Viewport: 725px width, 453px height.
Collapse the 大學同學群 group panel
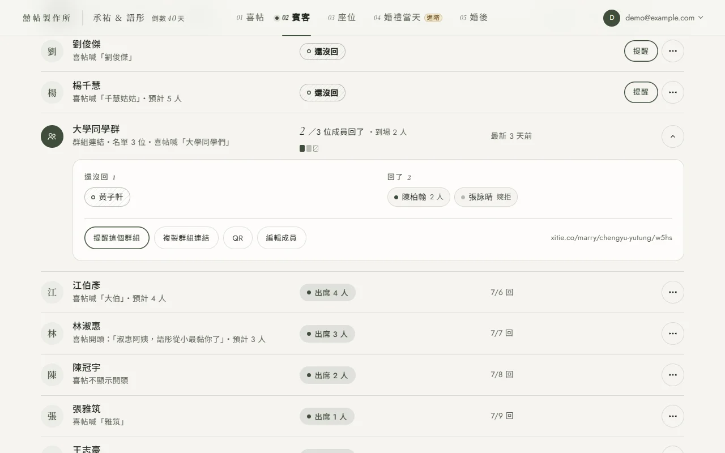pyautogui.click(x=672, y=136)
